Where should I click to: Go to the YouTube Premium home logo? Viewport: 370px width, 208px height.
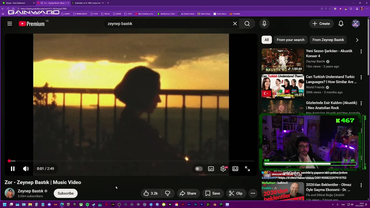pos(32,24)
